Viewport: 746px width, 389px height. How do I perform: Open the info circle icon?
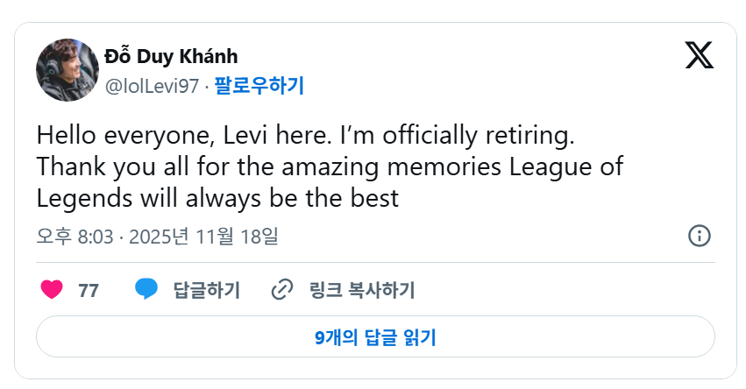pyautogui.click(x=699, y=236)
